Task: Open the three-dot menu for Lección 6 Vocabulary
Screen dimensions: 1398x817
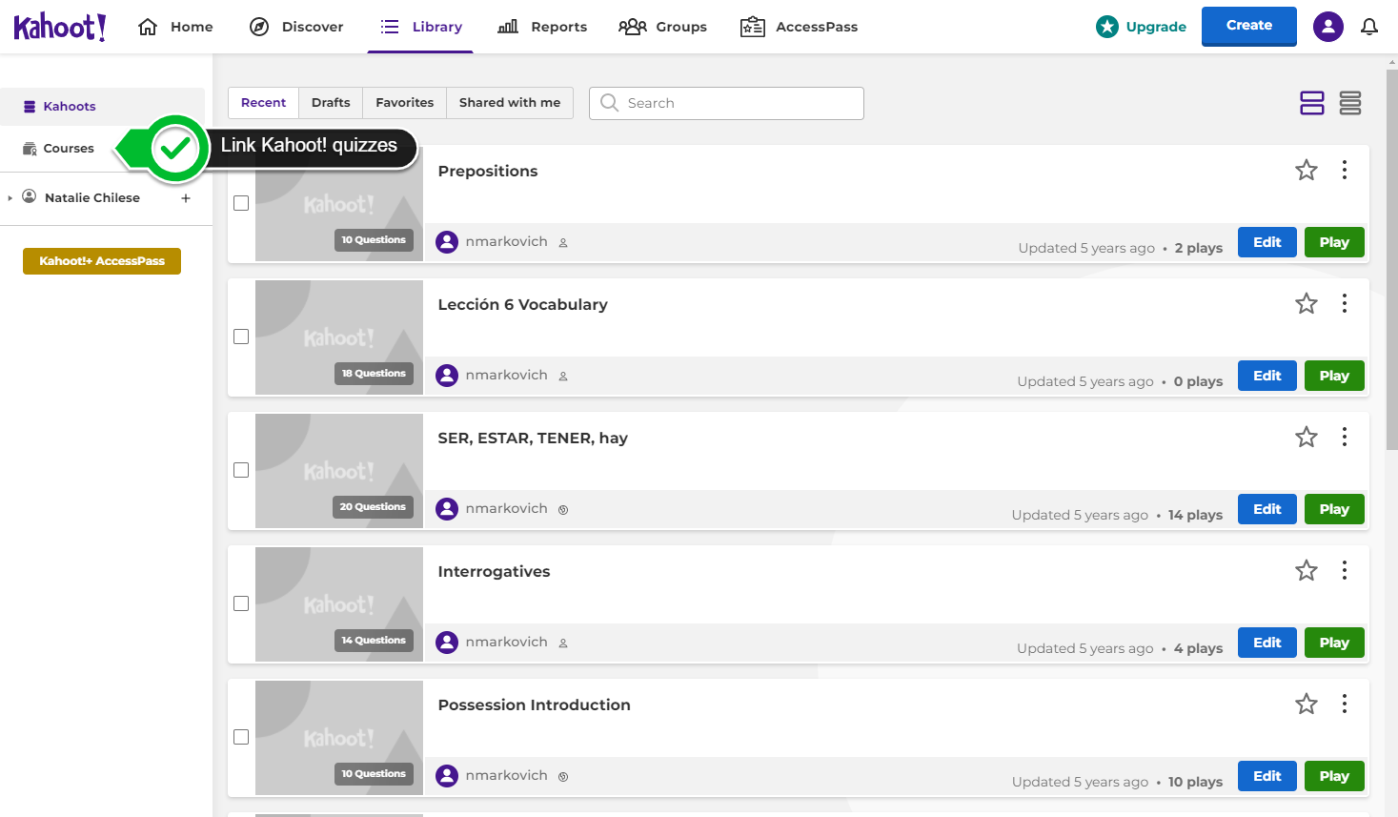Action: tap(1344, 303)
